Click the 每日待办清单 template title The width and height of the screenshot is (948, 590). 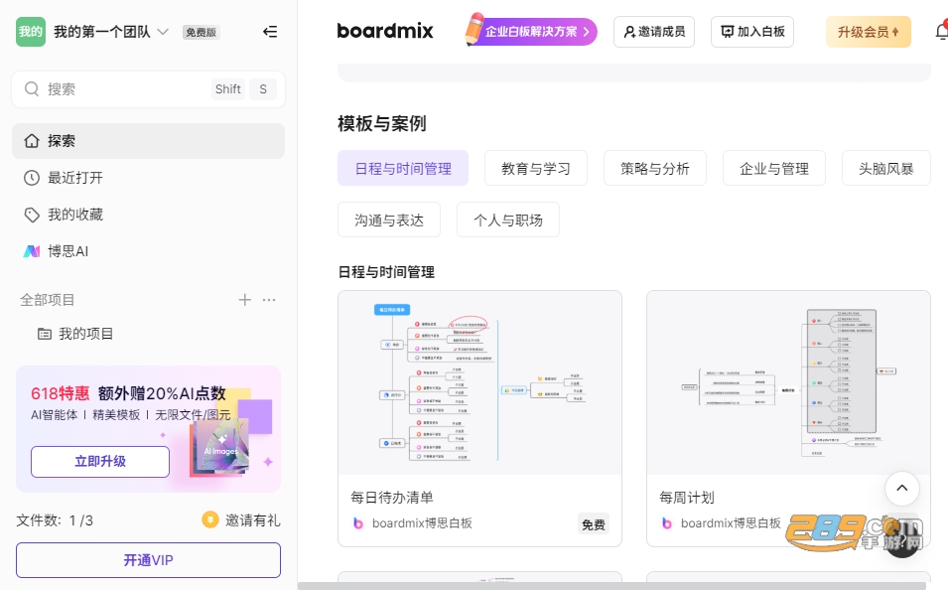click(392, 498)
